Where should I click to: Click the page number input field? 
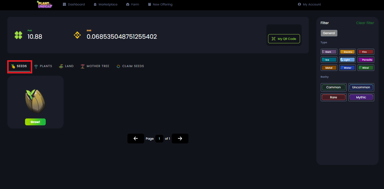[x=159, y=139]
